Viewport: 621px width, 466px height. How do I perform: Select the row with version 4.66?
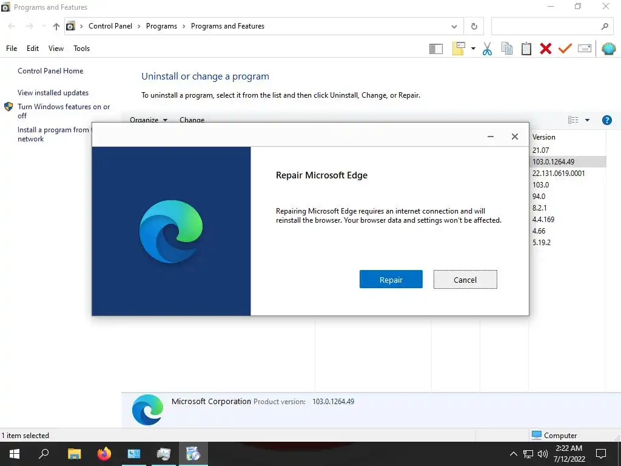click(568, 231)
